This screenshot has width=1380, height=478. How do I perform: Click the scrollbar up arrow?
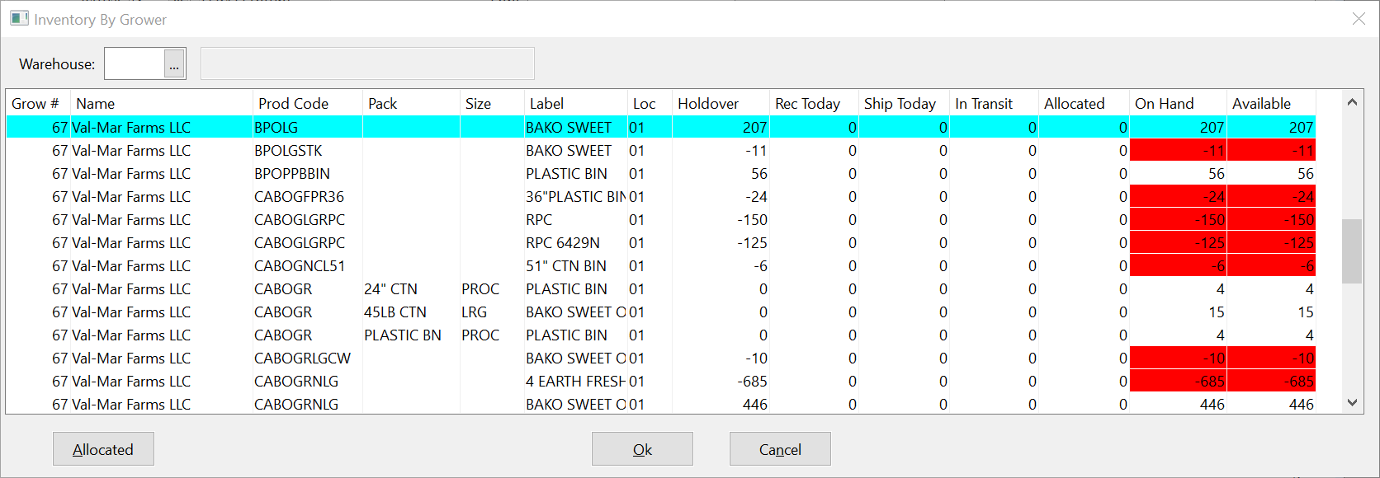tap(1352, 101)
